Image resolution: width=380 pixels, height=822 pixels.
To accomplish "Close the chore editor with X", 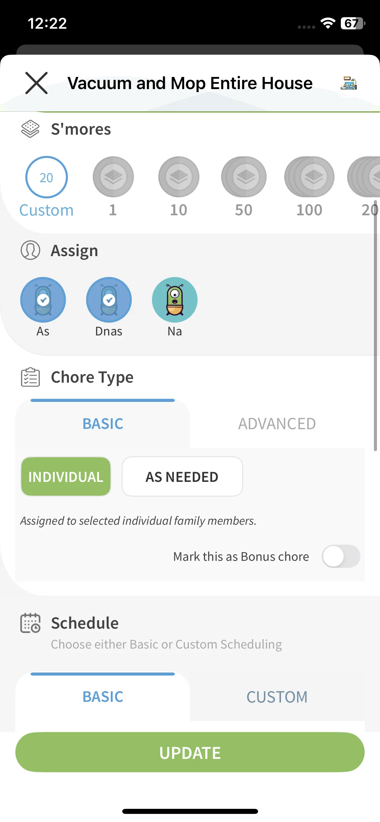I will tap(36, 83).
